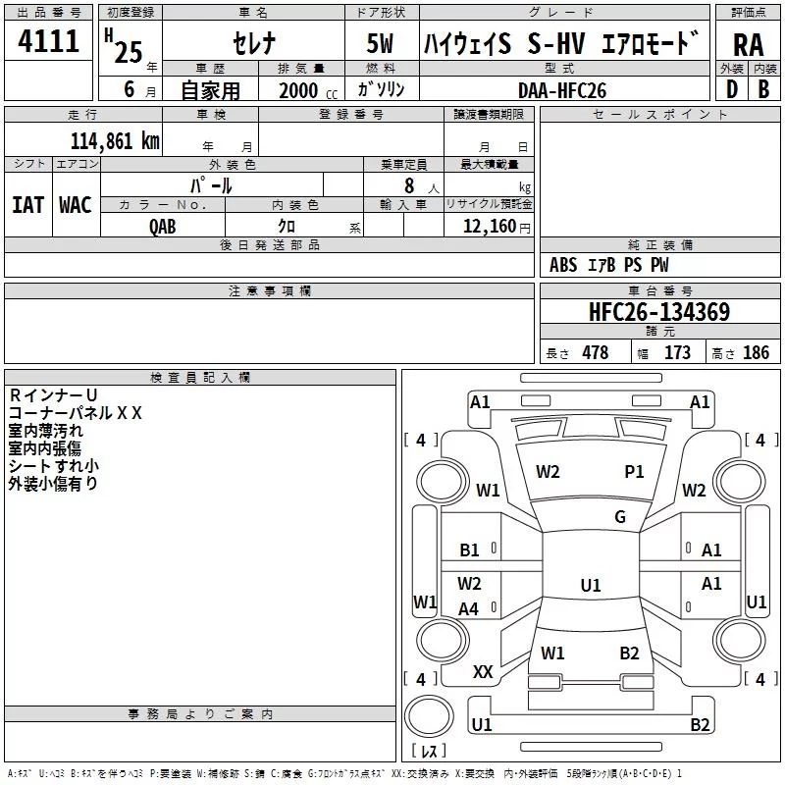This screenshot has width=785, height=785.
Task: Select the overall score RA
Action: [749, 45]
